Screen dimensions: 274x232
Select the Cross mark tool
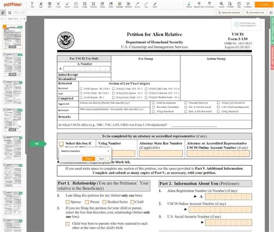pos(58,5)
